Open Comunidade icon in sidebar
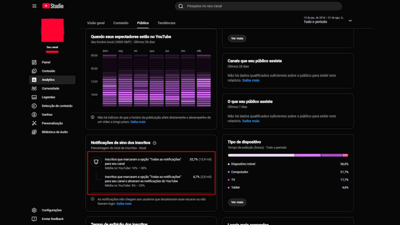Screen dimensions: 400x225 tap(34, 89)
